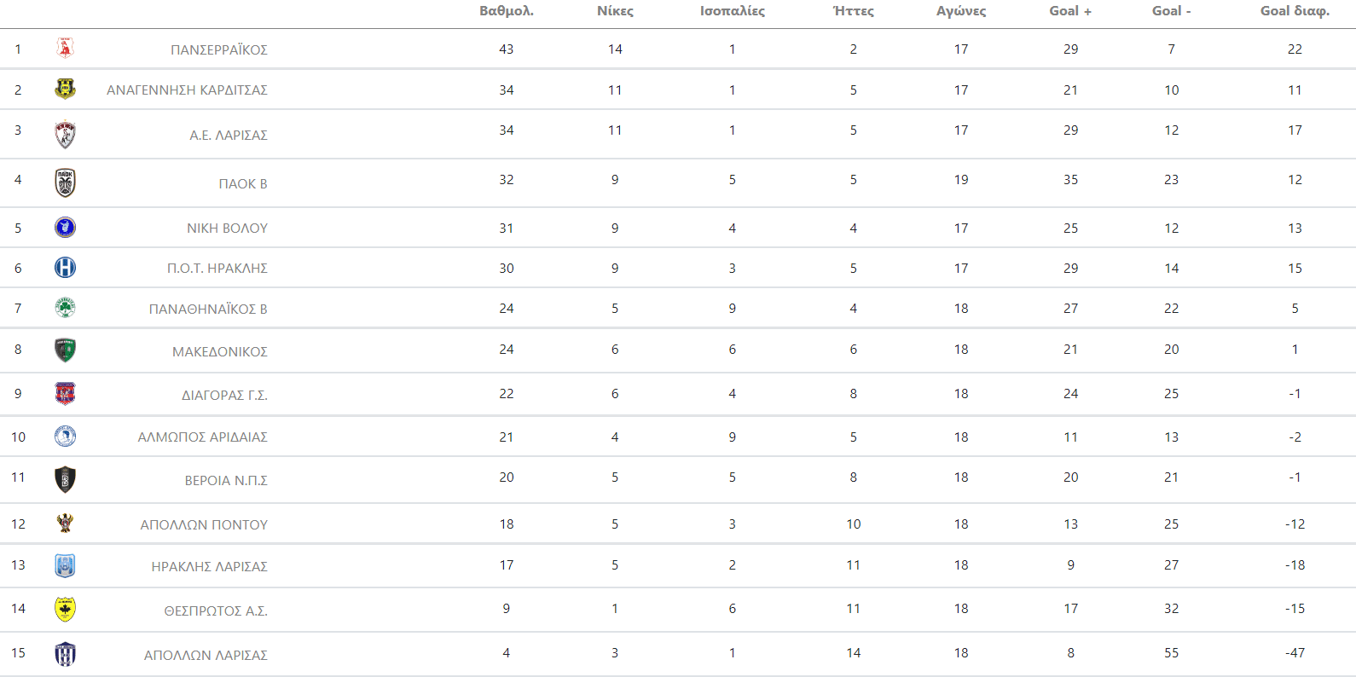Click the ΠΑΝΑΘΗΝΑΪΚΟΣ Β shamrock logo
The width and height of the screenshot is (1356, 677).
[x=65, y=308]
